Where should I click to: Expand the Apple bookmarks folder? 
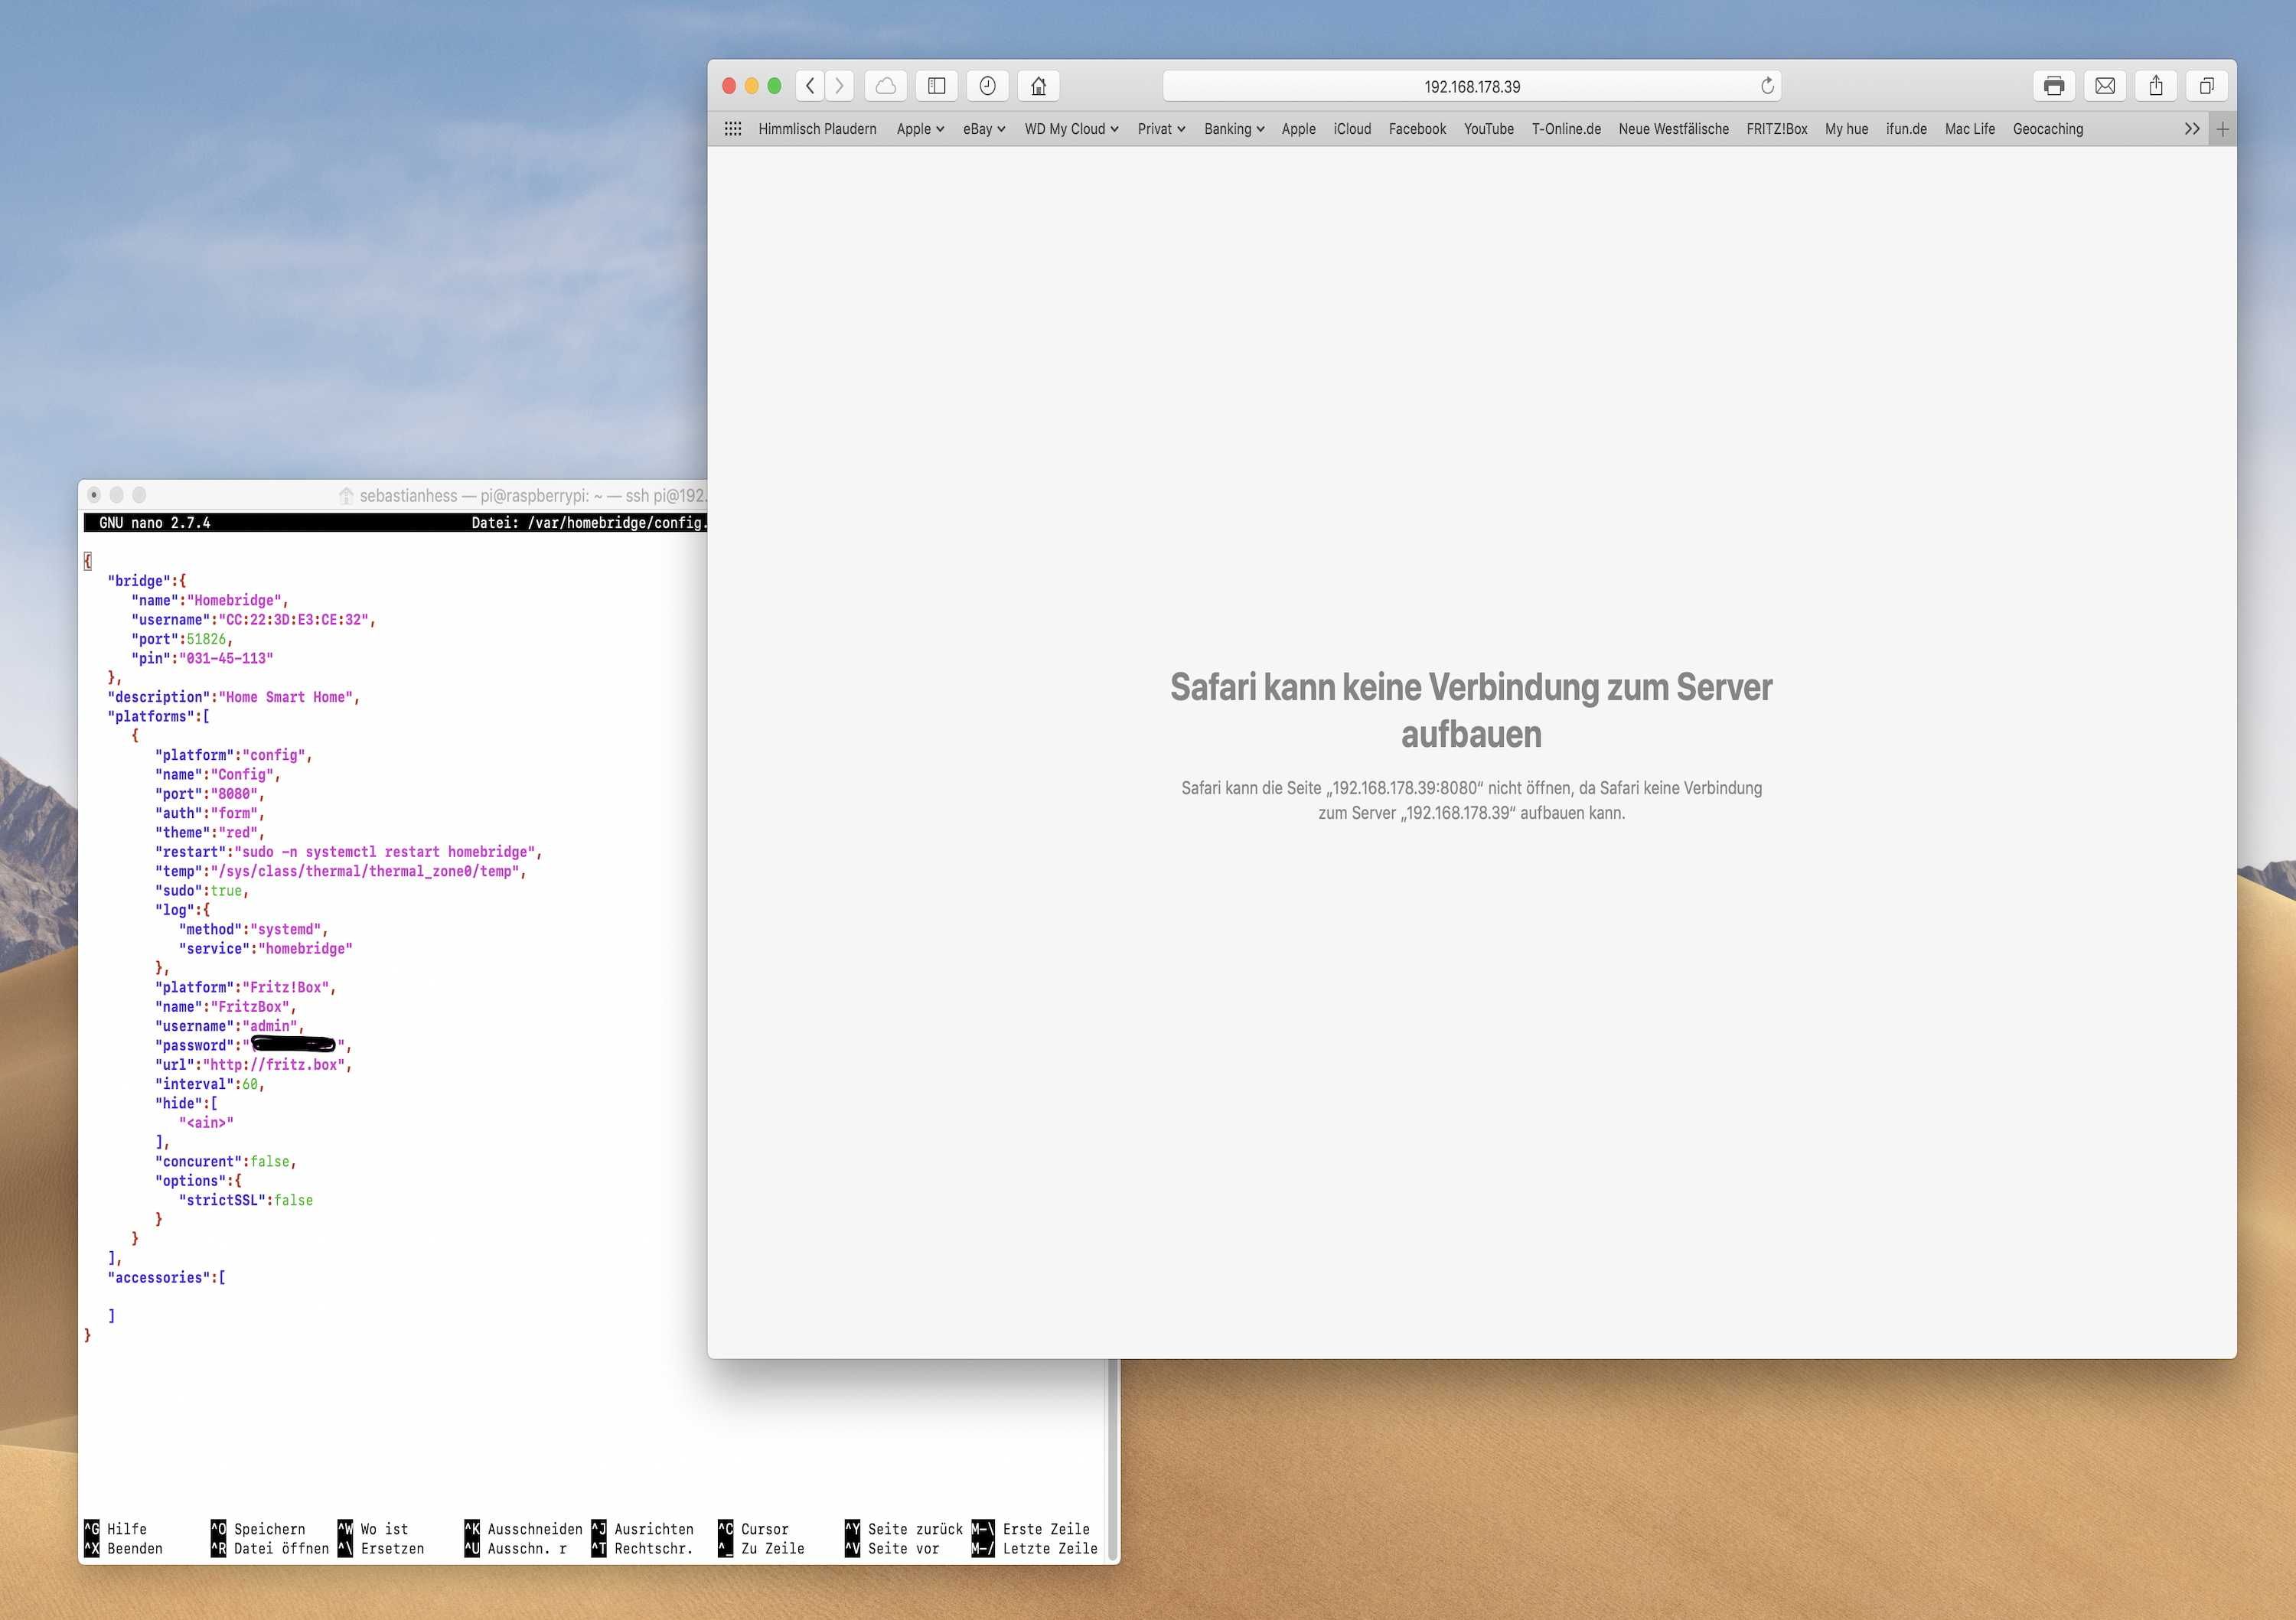coord(920,129)
